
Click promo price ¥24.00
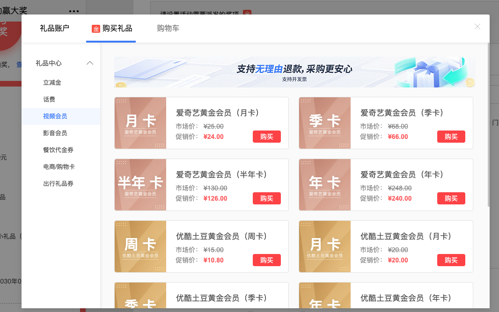tap(213, 137)
